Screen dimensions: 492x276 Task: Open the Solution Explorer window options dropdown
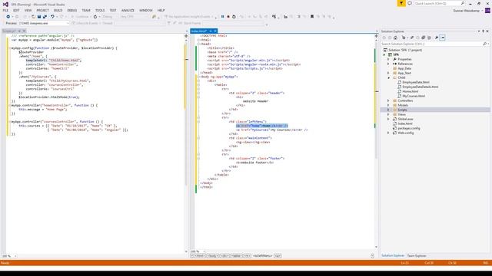coord(479,31)
